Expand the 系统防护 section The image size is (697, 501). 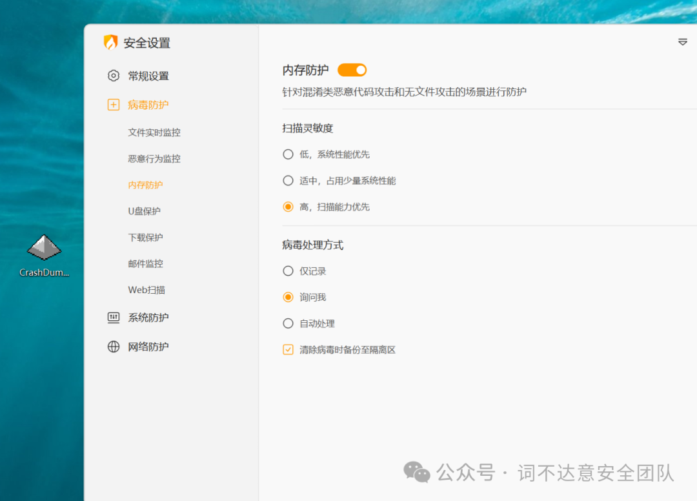[148, 318]
